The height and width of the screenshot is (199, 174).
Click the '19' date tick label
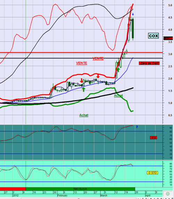[126, 192]
